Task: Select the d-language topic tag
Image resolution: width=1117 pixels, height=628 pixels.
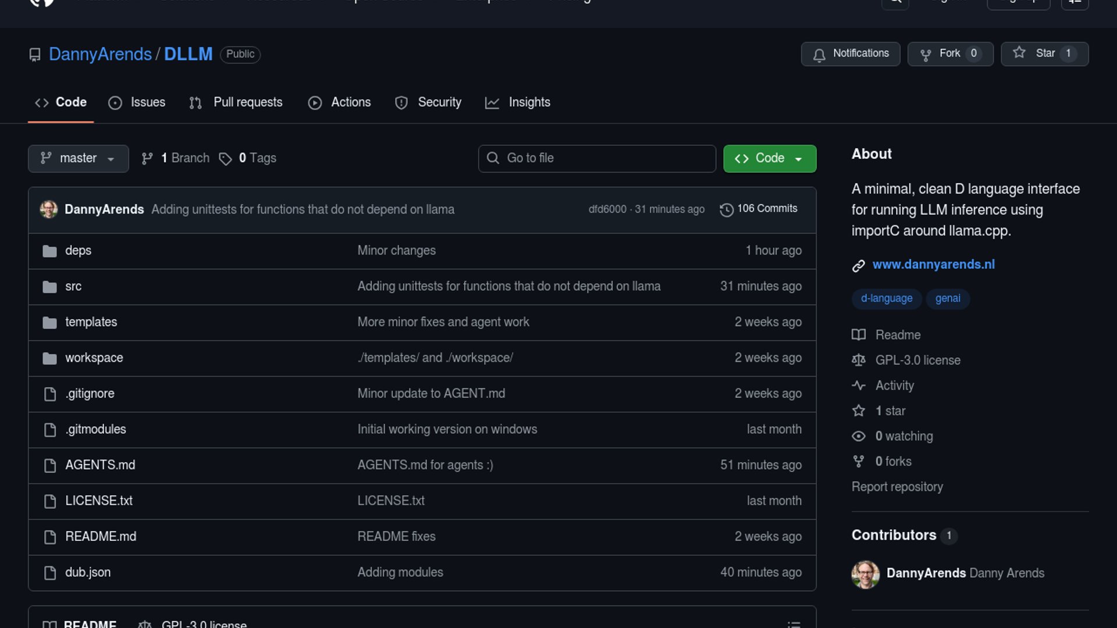Action: pyautogui.click(x=886, y=298)
